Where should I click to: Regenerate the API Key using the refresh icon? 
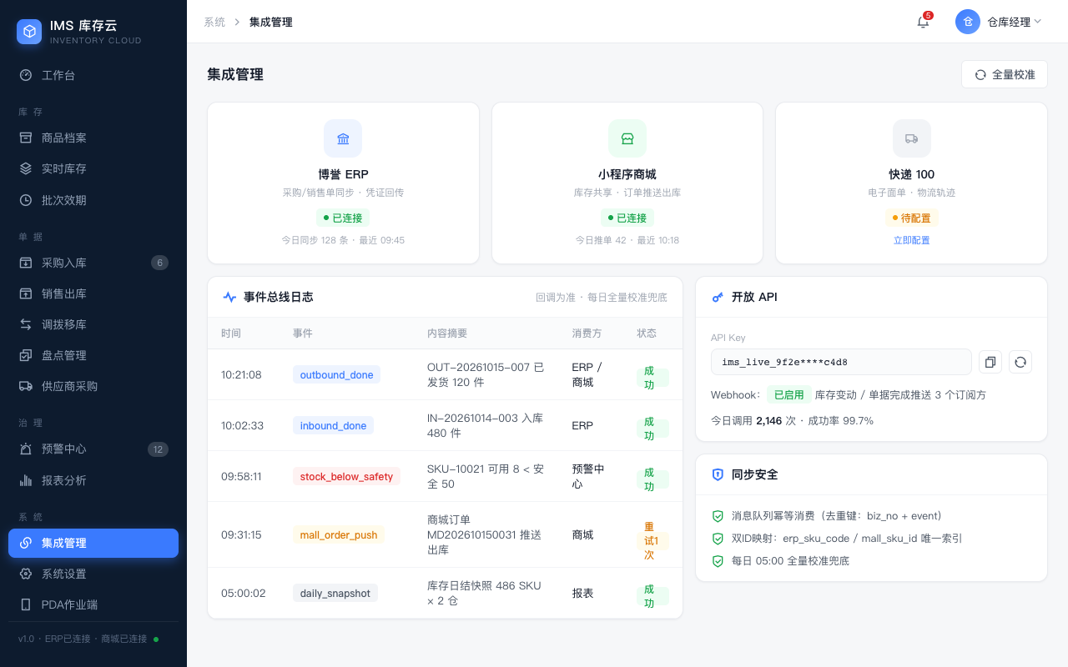click(1020, 362)
